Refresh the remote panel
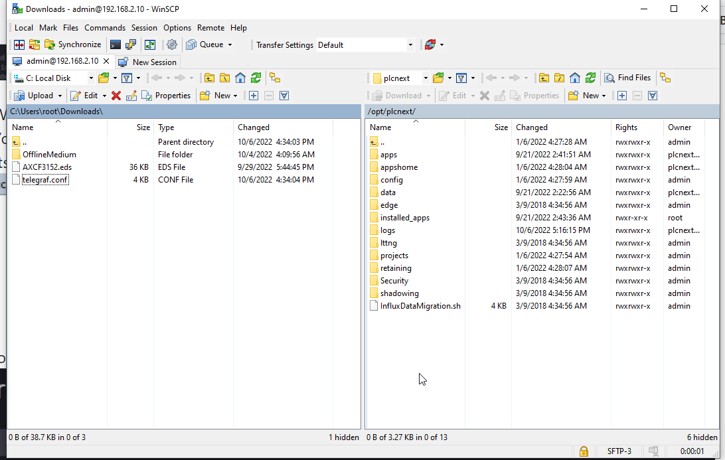This screenshot has width=725, height=460. point(590,78)
